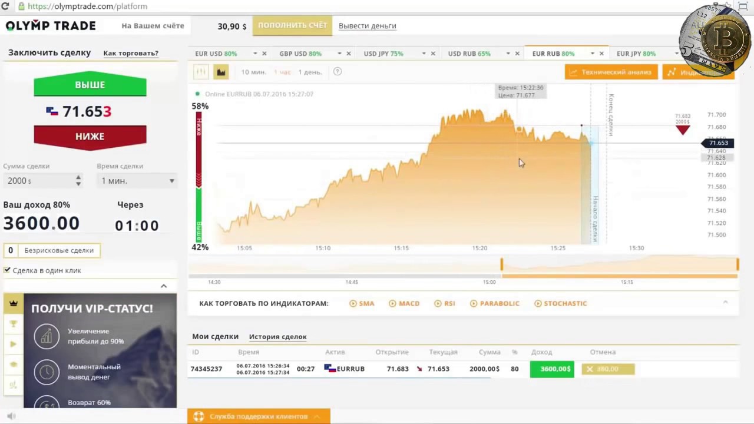Close the EUR RUB asset tab
Image resolution: width=754 pixels, height=424 pixels.
click(x=601, y=54)
